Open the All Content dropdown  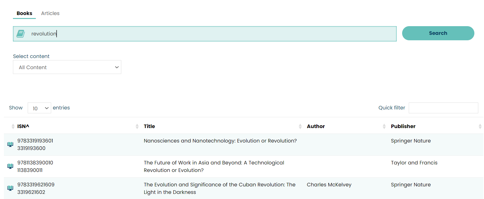click(x=67, y=67)
